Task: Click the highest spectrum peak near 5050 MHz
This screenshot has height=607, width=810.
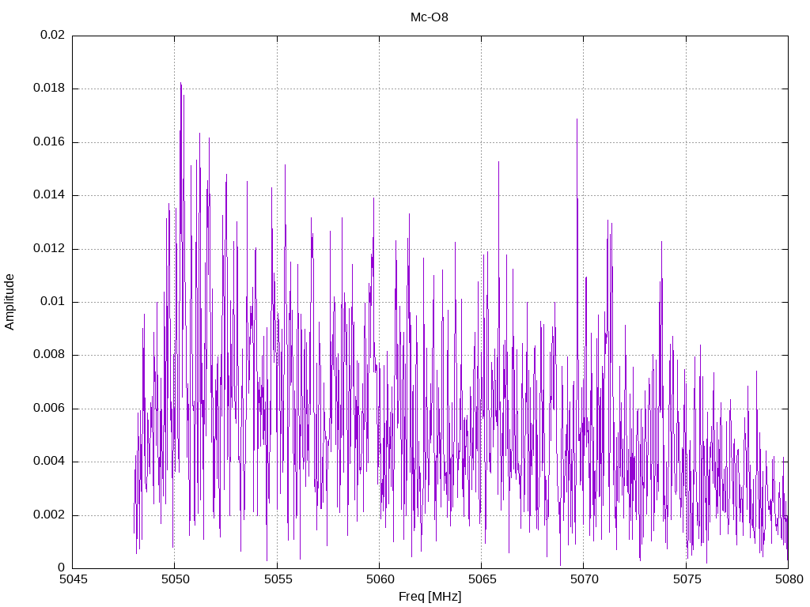Action: pos(181,84)
